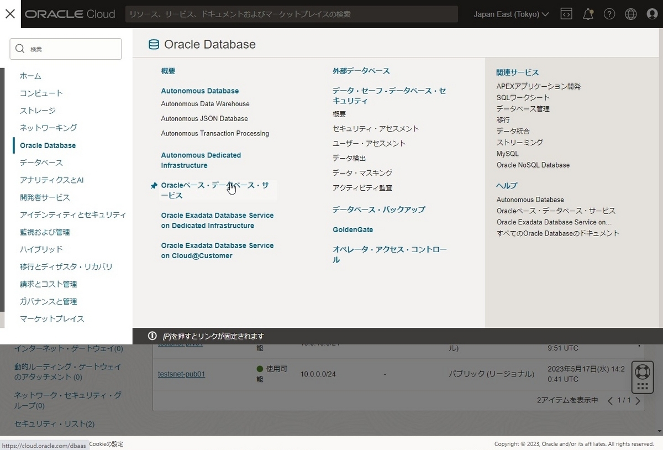Open マーケットプレイス from the side menu

(x=53, y=318)
